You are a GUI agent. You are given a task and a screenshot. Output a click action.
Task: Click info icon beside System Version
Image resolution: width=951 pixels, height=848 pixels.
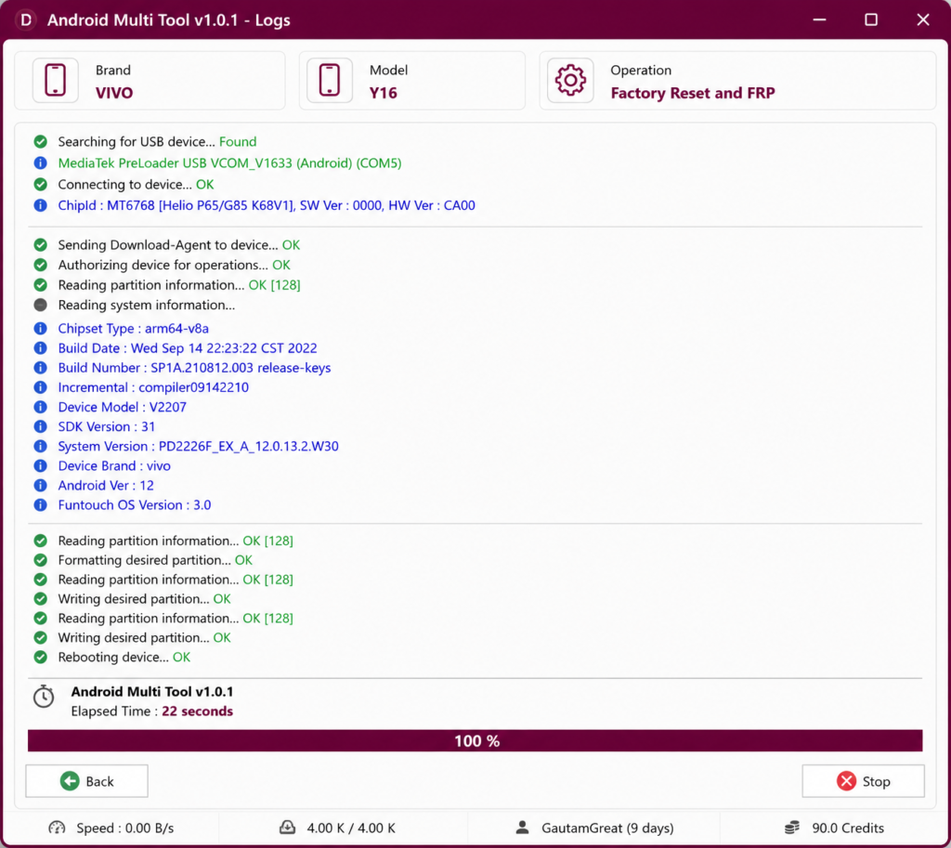click(41, 446)
